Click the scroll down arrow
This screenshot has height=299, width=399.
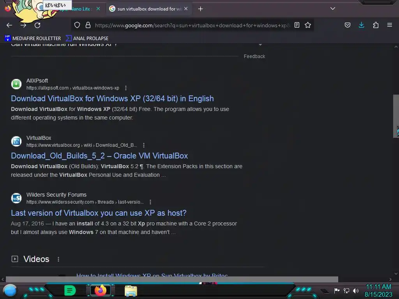[396, 274]
